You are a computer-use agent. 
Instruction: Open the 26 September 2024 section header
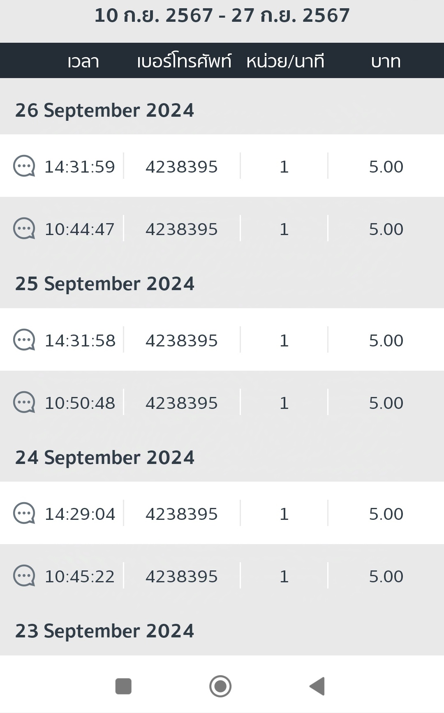click(x=104, y=111)
